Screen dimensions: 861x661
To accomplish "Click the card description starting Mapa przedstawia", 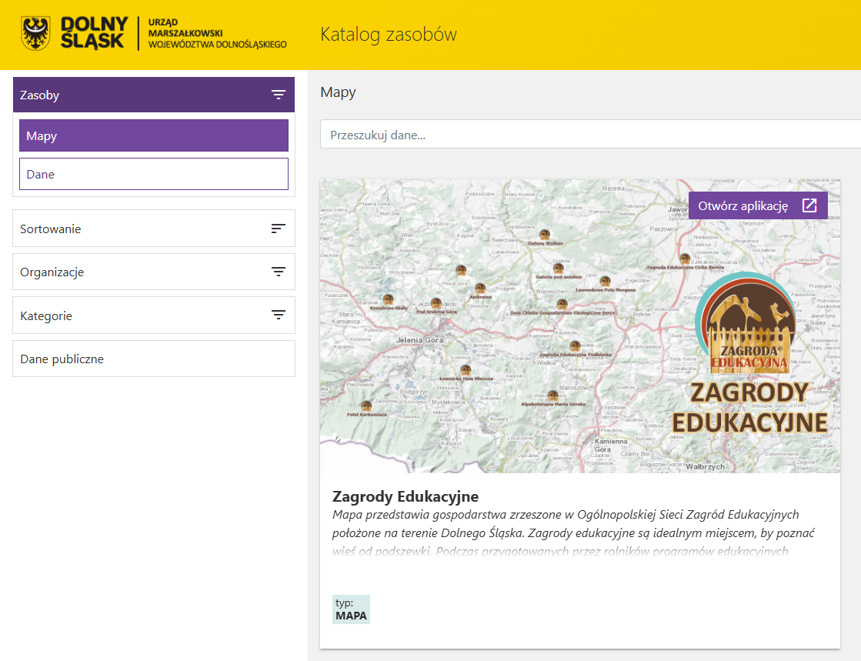I will 573,533.
